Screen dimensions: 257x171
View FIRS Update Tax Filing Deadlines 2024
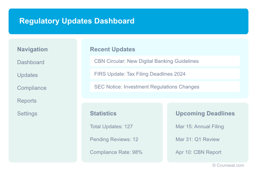tap(165, 74)
